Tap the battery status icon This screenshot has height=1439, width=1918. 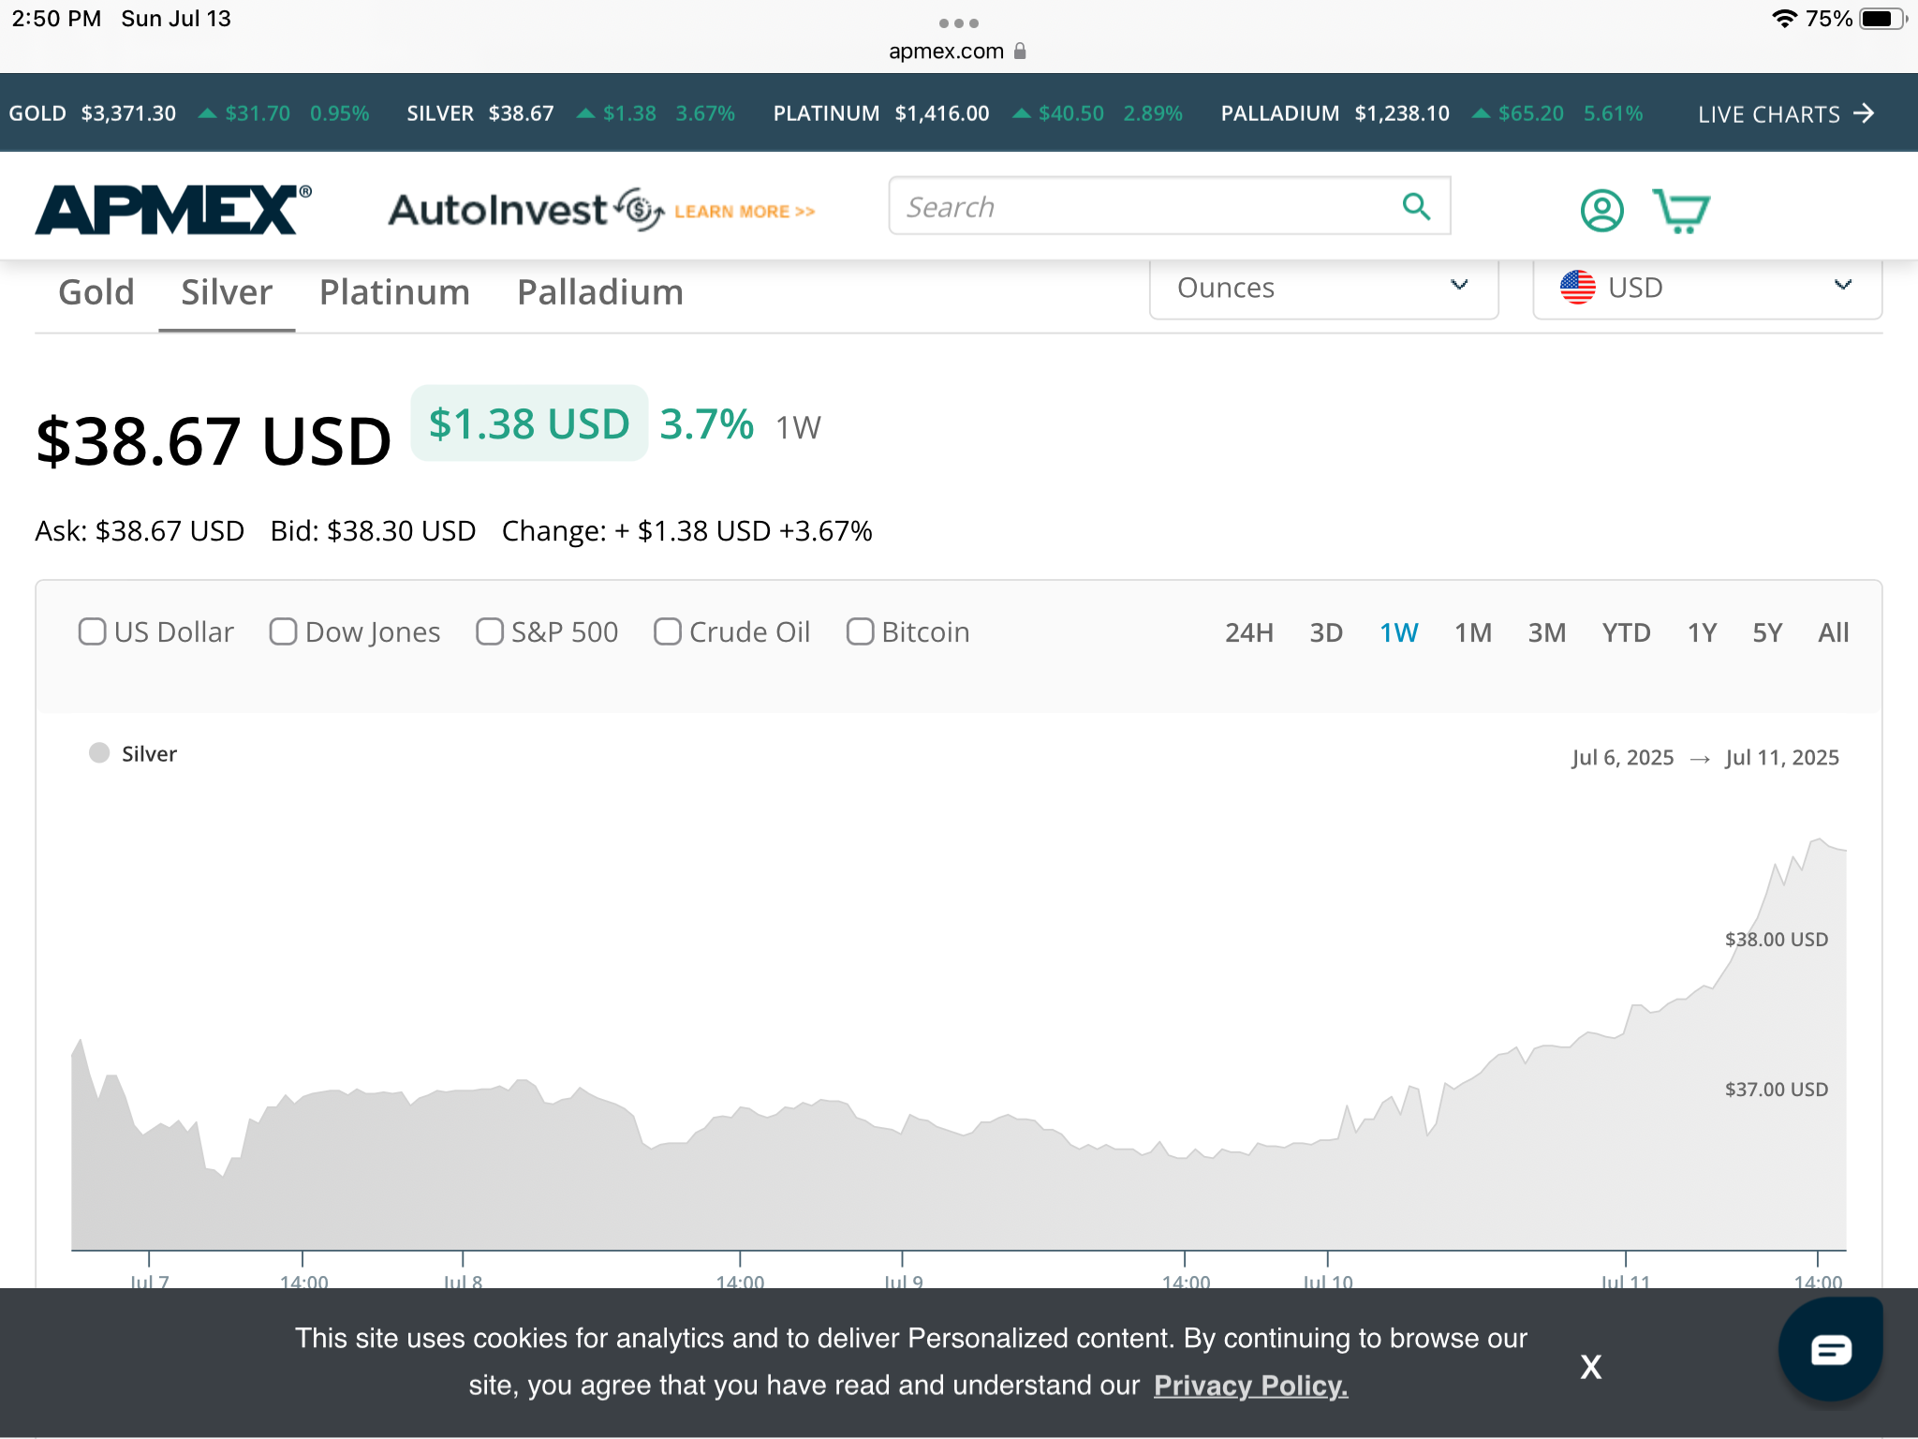(1883, 19)
